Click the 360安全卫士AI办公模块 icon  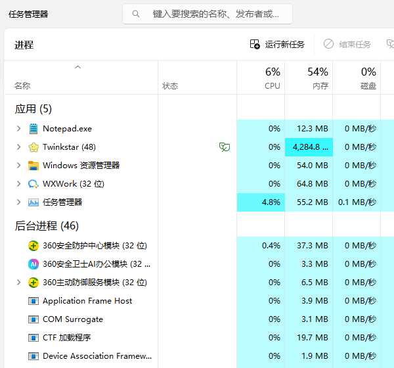click(33, 264)
